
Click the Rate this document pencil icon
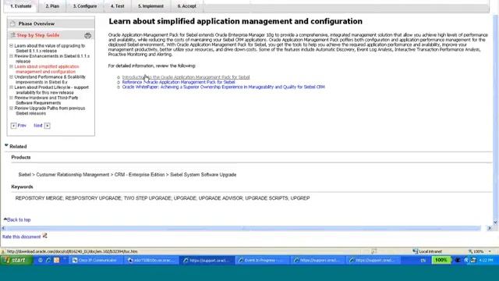pyautogui.click(x=45, y=236)
